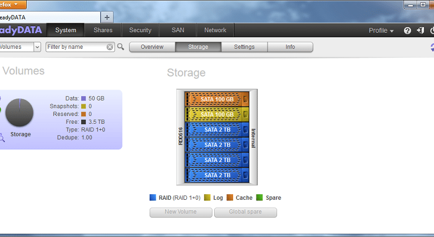Click the "3.5 TB" free value
434x237 pixels.
tap(97, 122)
